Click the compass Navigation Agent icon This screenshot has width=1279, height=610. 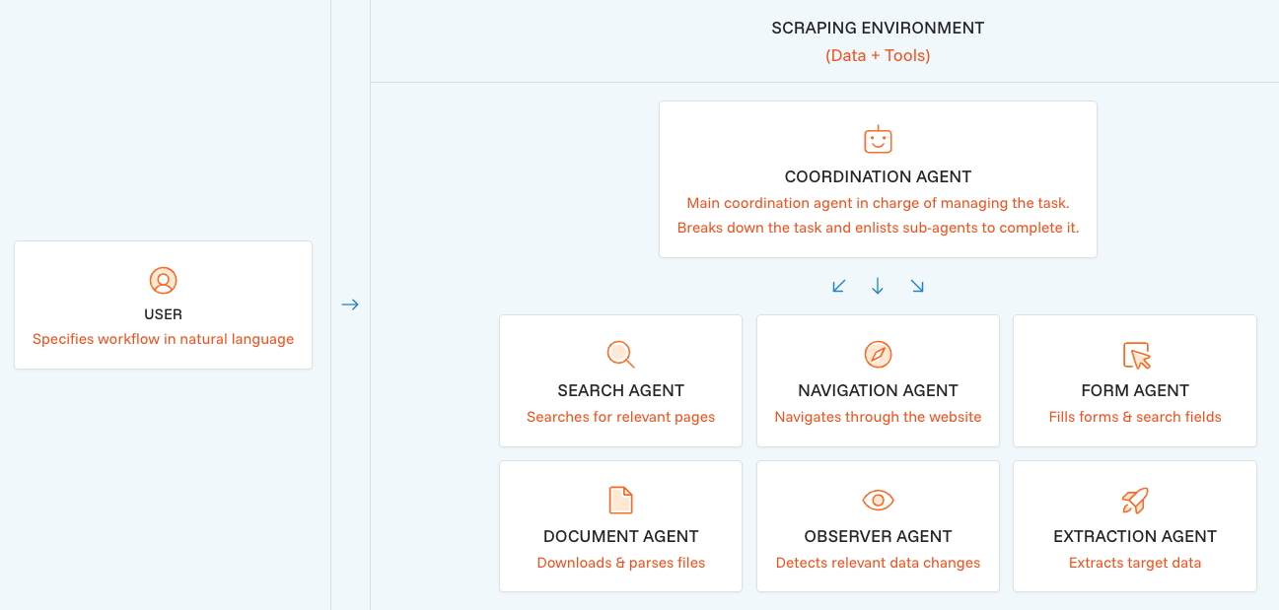pyautogui.click(x=878, y=355)
